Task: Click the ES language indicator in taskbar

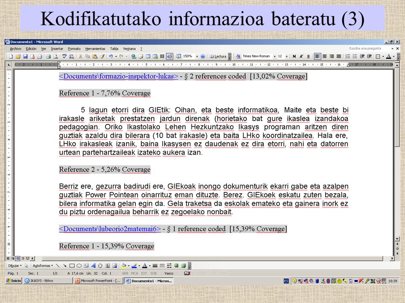Action: tap(286, 281)
